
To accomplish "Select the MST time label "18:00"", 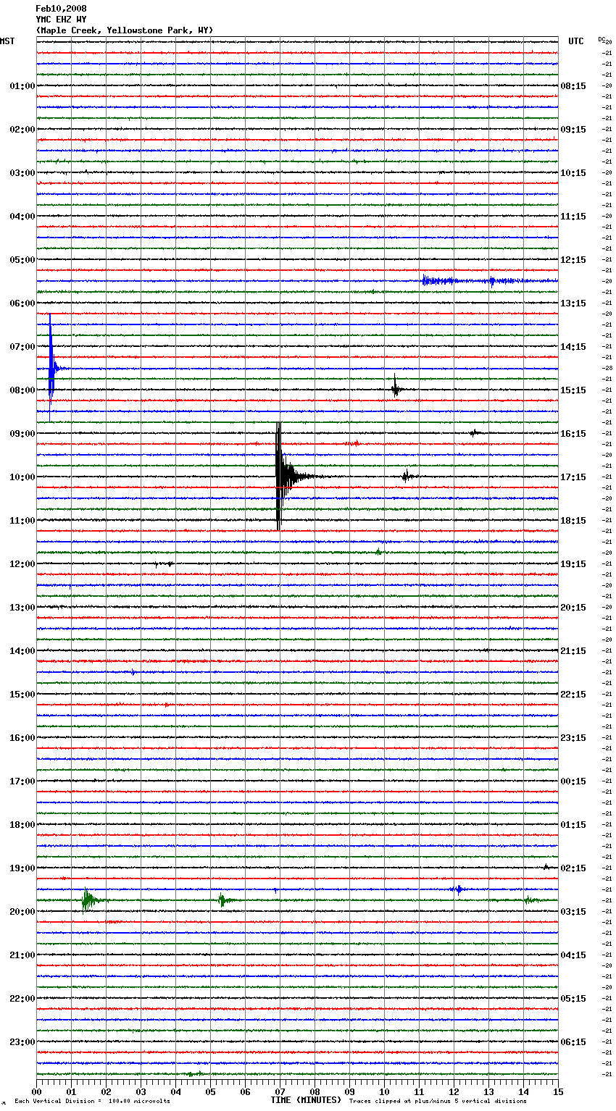I will pos(22,825).
